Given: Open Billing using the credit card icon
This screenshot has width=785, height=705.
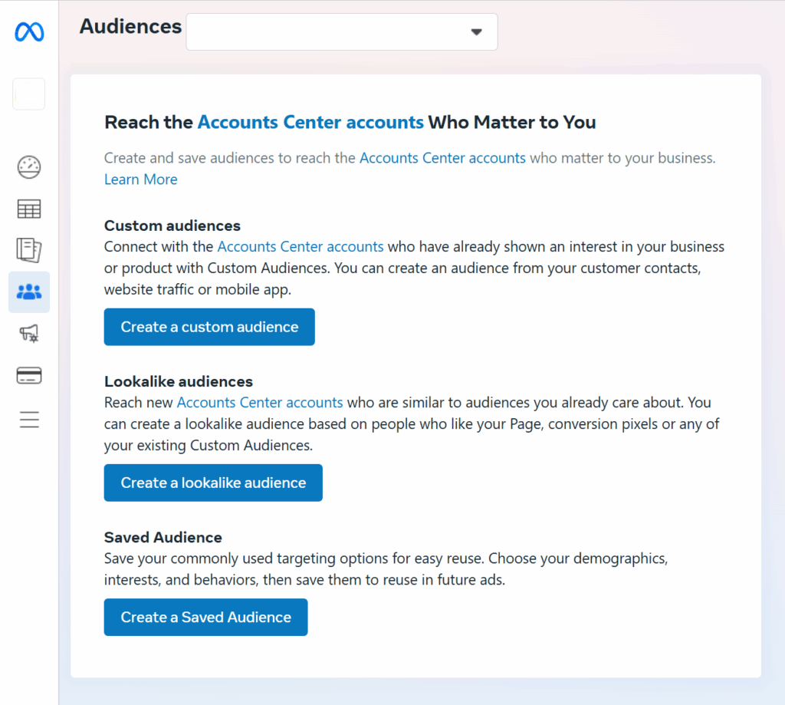Looking at the screenshot, I should (28, 375).
